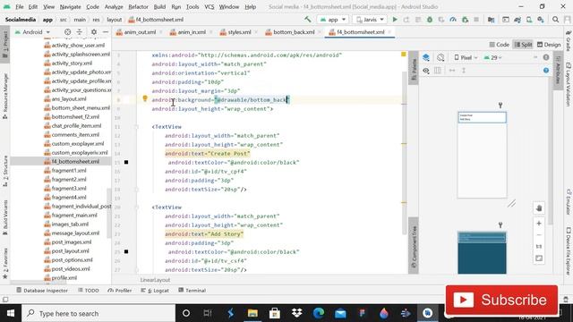Open the Jarvis device selector dropdown
Image resolution: width=573 pixels, height=322 pixels.
(x=370, y=20)
